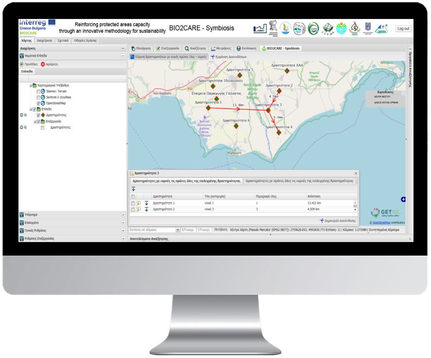
Task: Click the magnifier icon for Δραστηριότητα 2 row
Action: coord(139,209)
